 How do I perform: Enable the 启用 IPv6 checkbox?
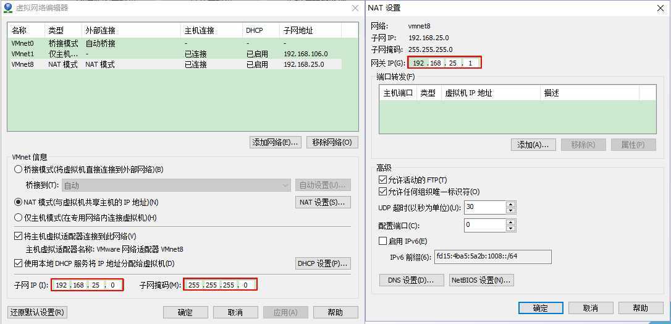coord(382,241)
